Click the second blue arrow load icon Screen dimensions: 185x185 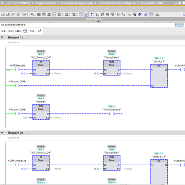coord(140,14)
